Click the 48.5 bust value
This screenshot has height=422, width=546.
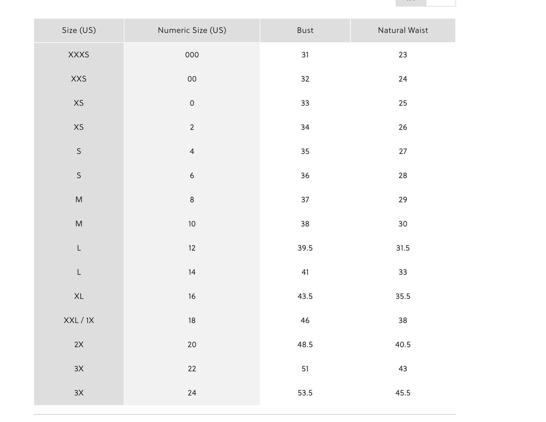point(305,345)
